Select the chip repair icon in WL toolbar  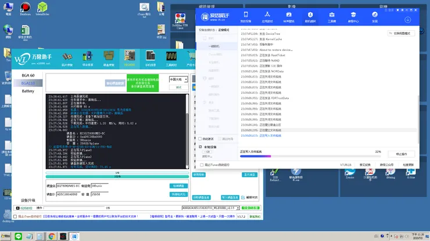(x=67, y=59)
